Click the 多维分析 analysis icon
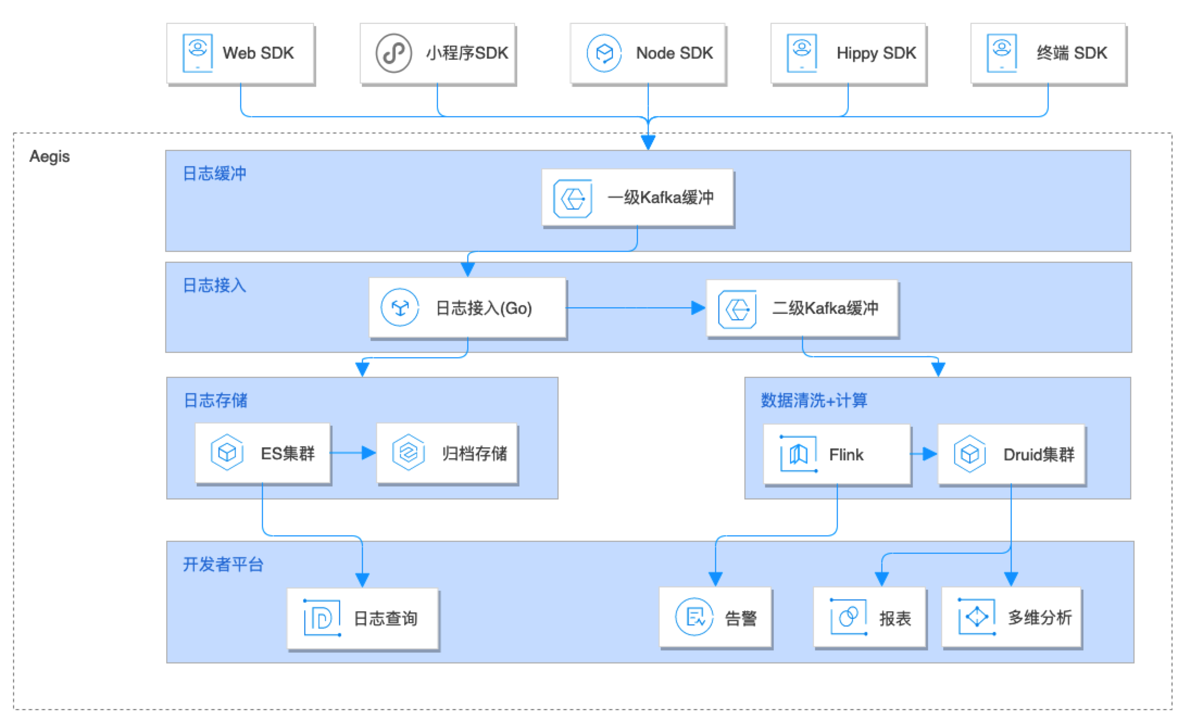The height and width of the screenshot is (721, 1178). tap(976, 617)
